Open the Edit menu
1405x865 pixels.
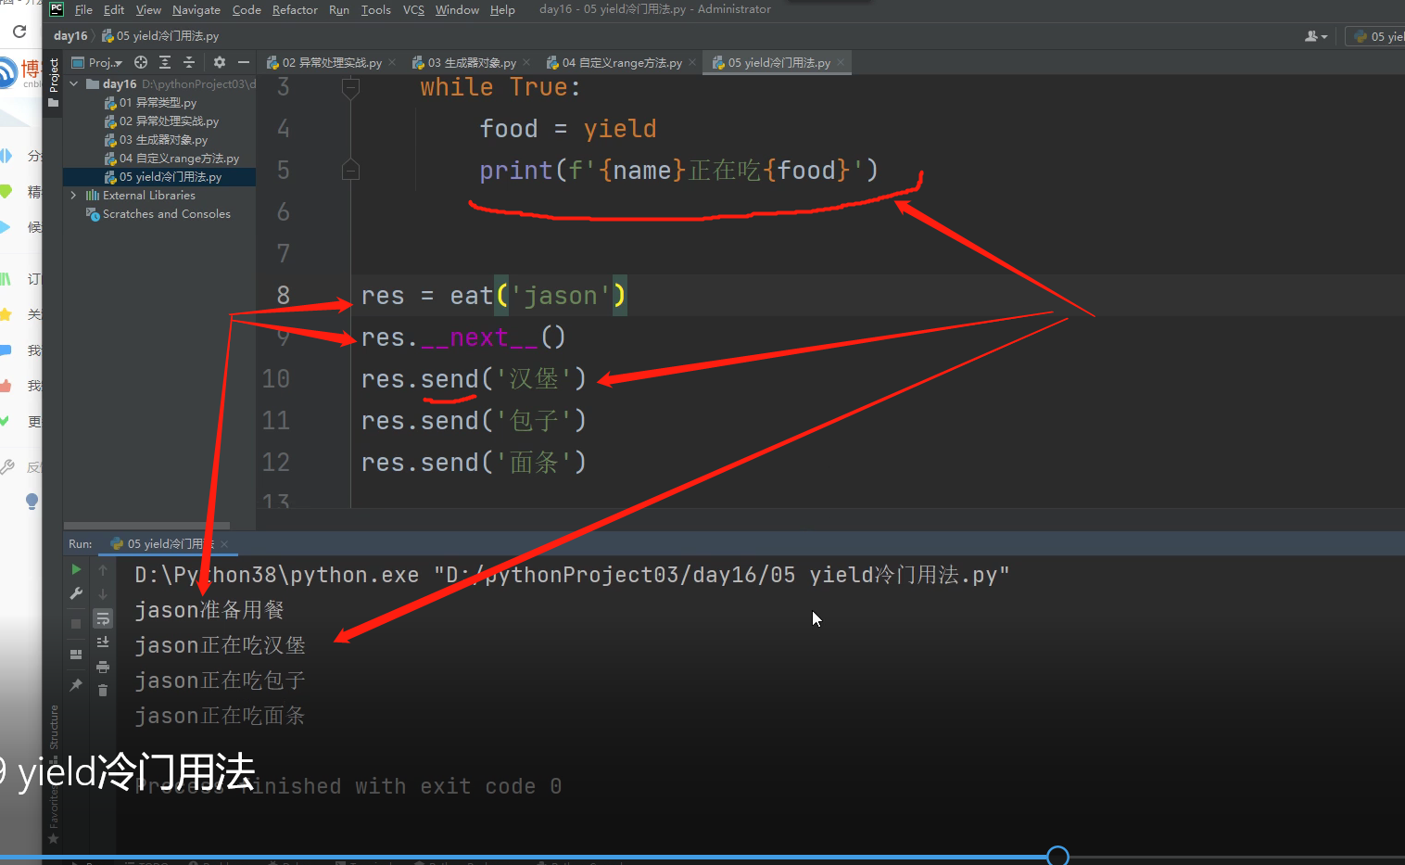(x=114, y=9)
